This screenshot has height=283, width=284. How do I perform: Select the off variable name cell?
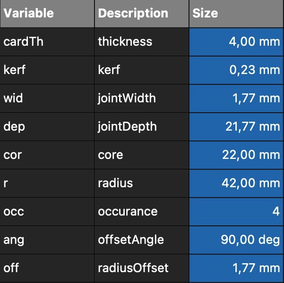[47, 268]
